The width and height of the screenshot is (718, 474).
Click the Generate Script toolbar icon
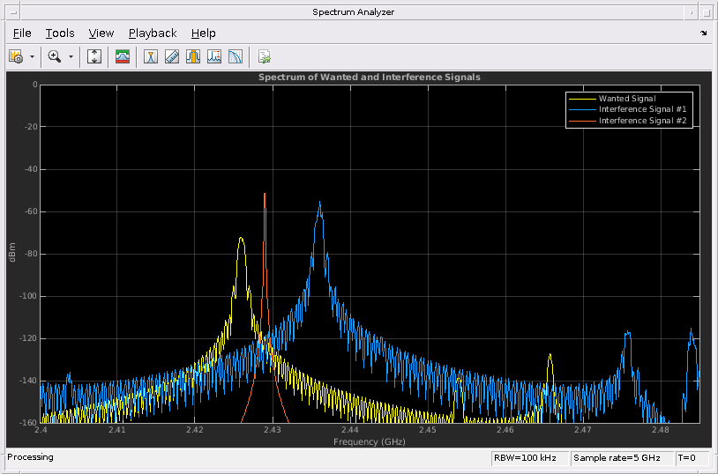(x=264, y=56)
